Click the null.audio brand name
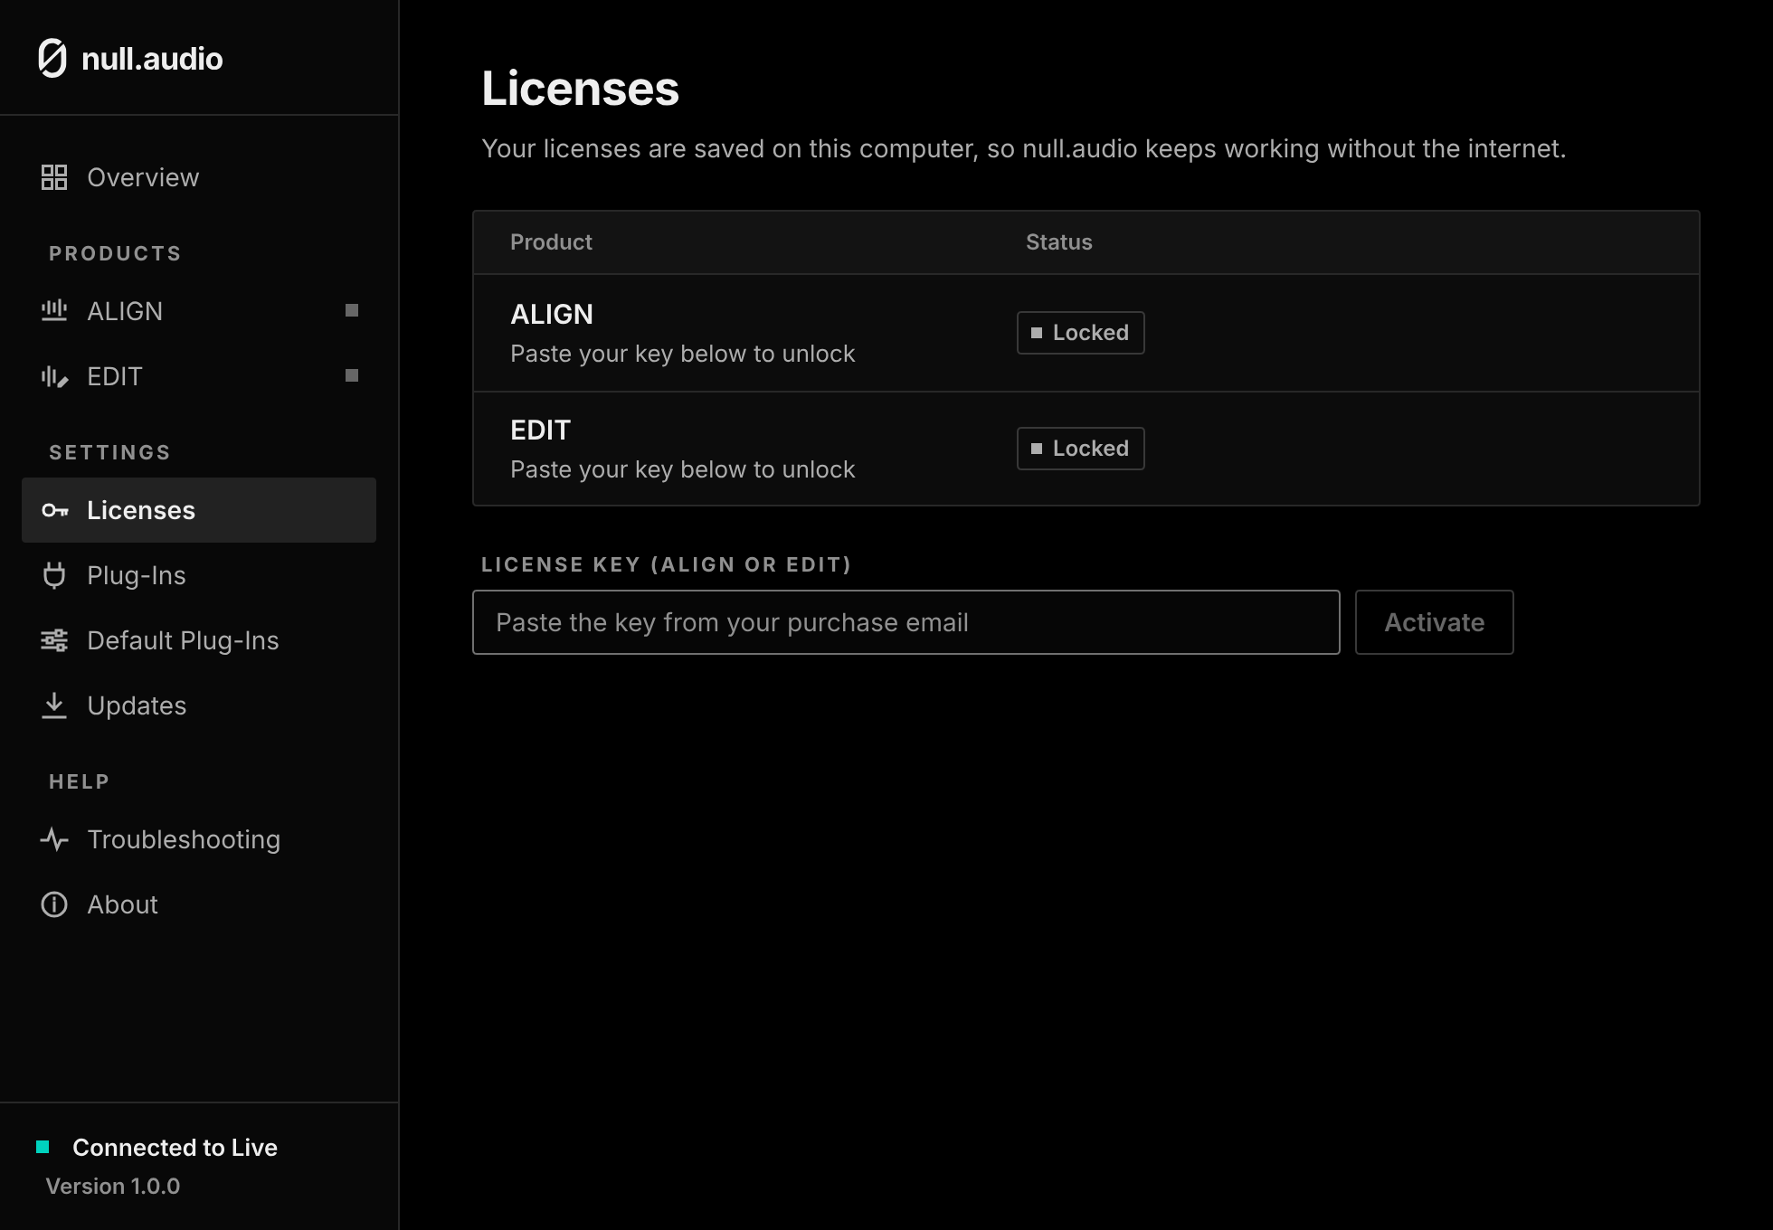The height and width of the screenshot is (1230, 1773). click(152, 59)
